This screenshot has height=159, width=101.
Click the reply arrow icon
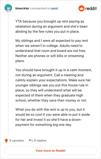[x=31, y=141]
